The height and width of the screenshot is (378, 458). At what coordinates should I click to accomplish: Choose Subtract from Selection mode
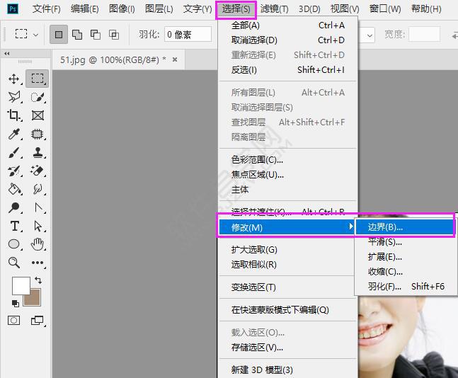pyautogui.click(x=96, y=35)
